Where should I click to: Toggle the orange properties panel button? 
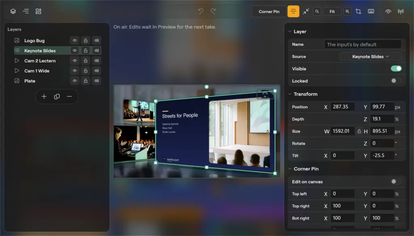(x=293, y=11)
